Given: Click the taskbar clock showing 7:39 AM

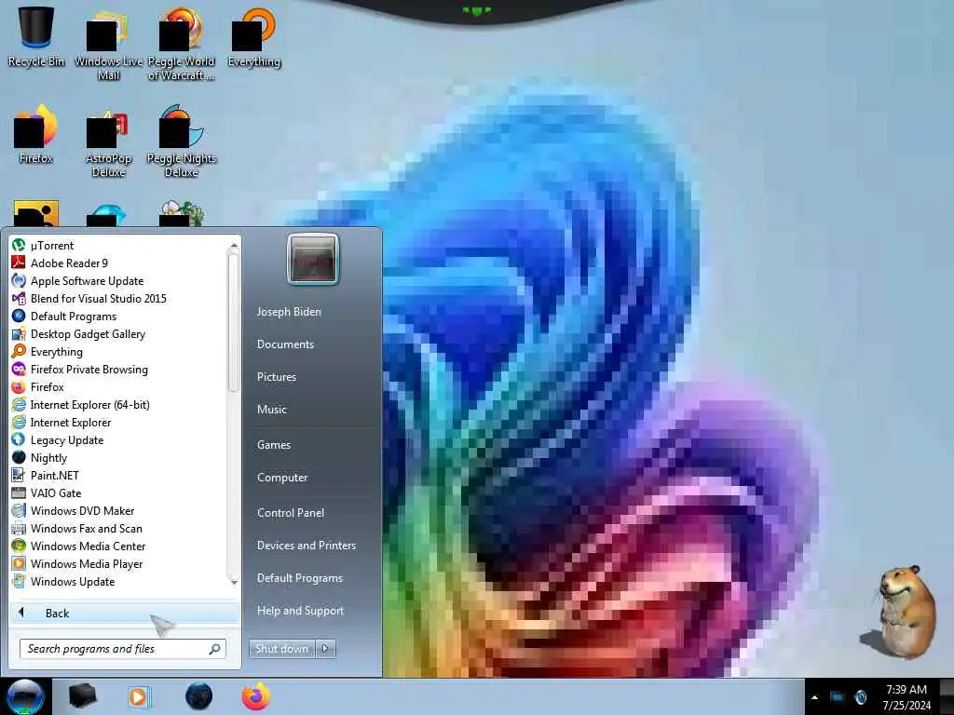Looking at the screenshot, I should pyautogui.click(x=906, y=697).
